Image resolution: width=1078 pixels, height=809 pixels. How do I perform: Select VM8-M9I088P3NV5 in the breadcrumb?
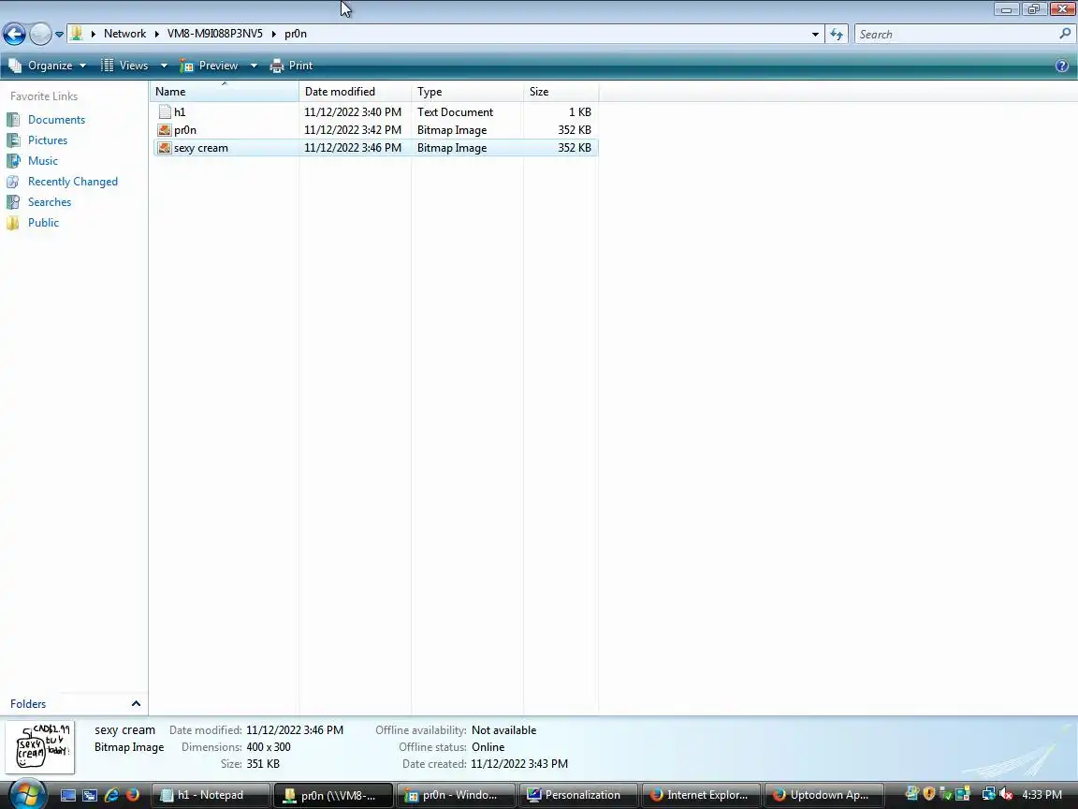pos(214,34)
